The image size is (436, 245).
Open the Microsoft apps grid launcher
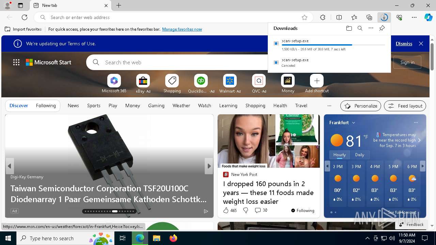tap(16, 62)
